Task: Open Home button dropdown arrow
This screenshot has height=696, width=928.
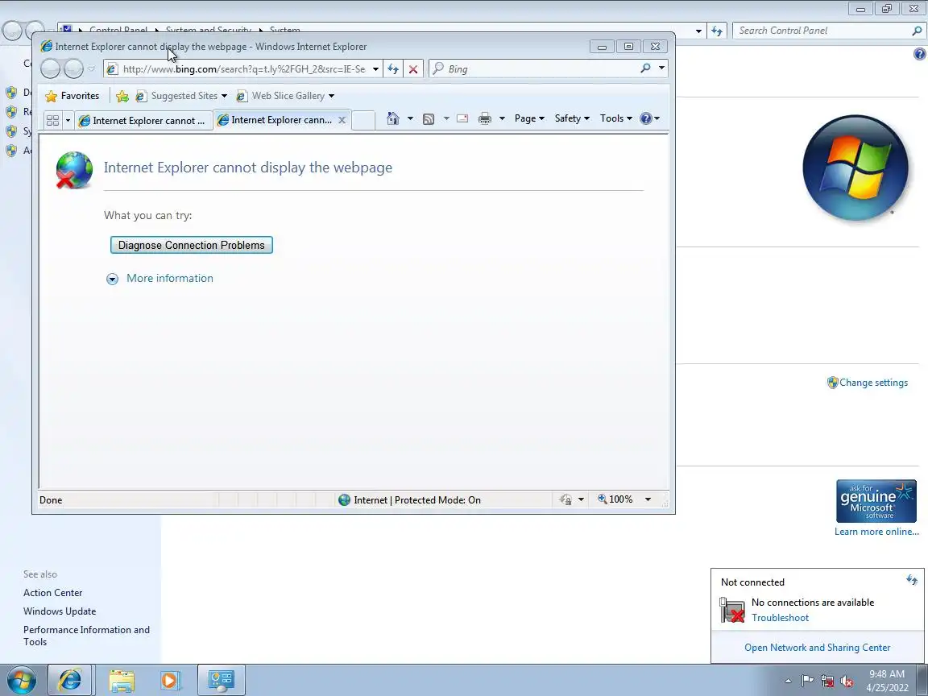Action: [410, 118]
